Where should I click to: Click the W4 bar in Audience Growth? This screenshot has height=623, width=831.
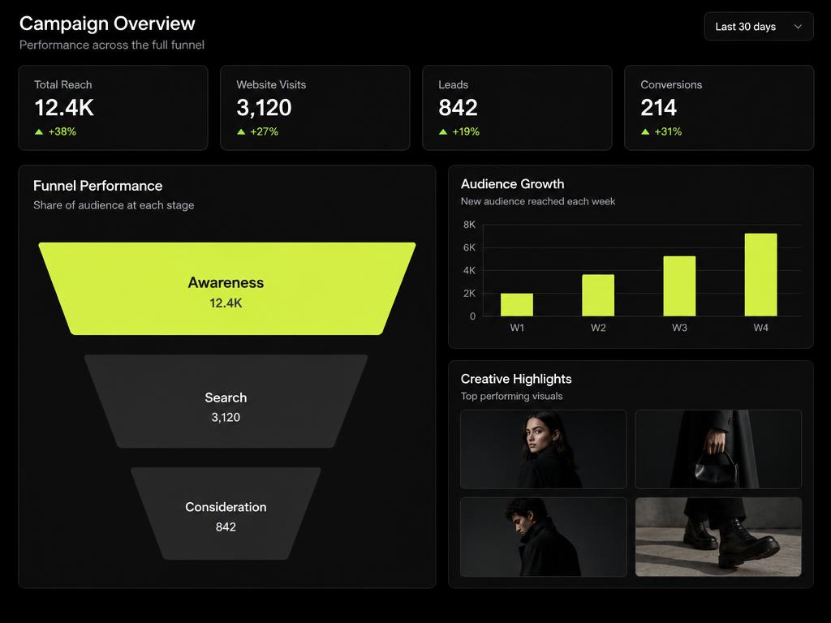[760, 275]
